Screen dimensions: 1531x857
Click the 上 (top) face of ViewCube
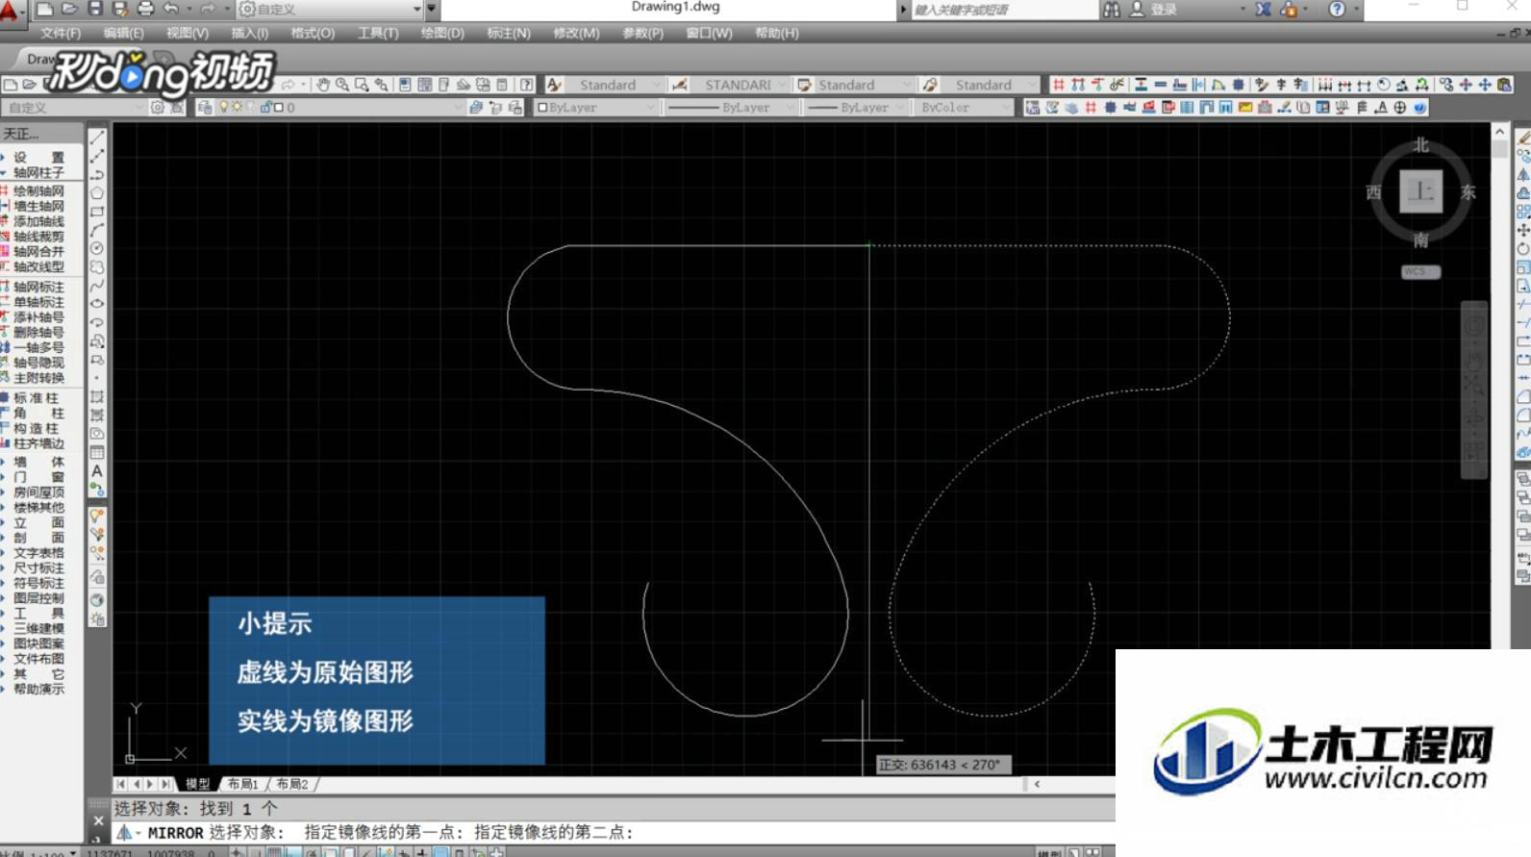coord(1420,191)
